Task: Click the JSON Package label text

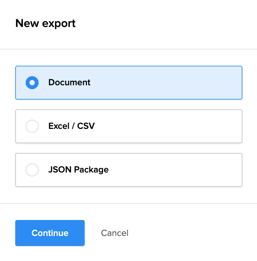Action: point(79,170)
